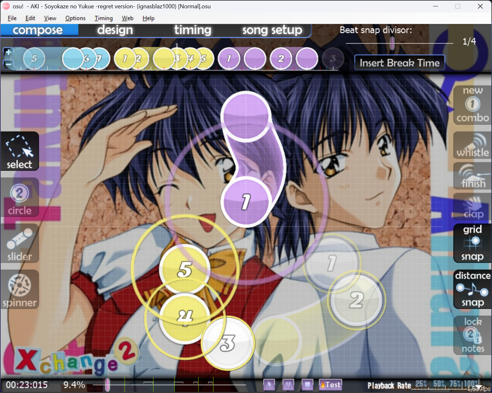Open the Options menu

tap(75, 18)
